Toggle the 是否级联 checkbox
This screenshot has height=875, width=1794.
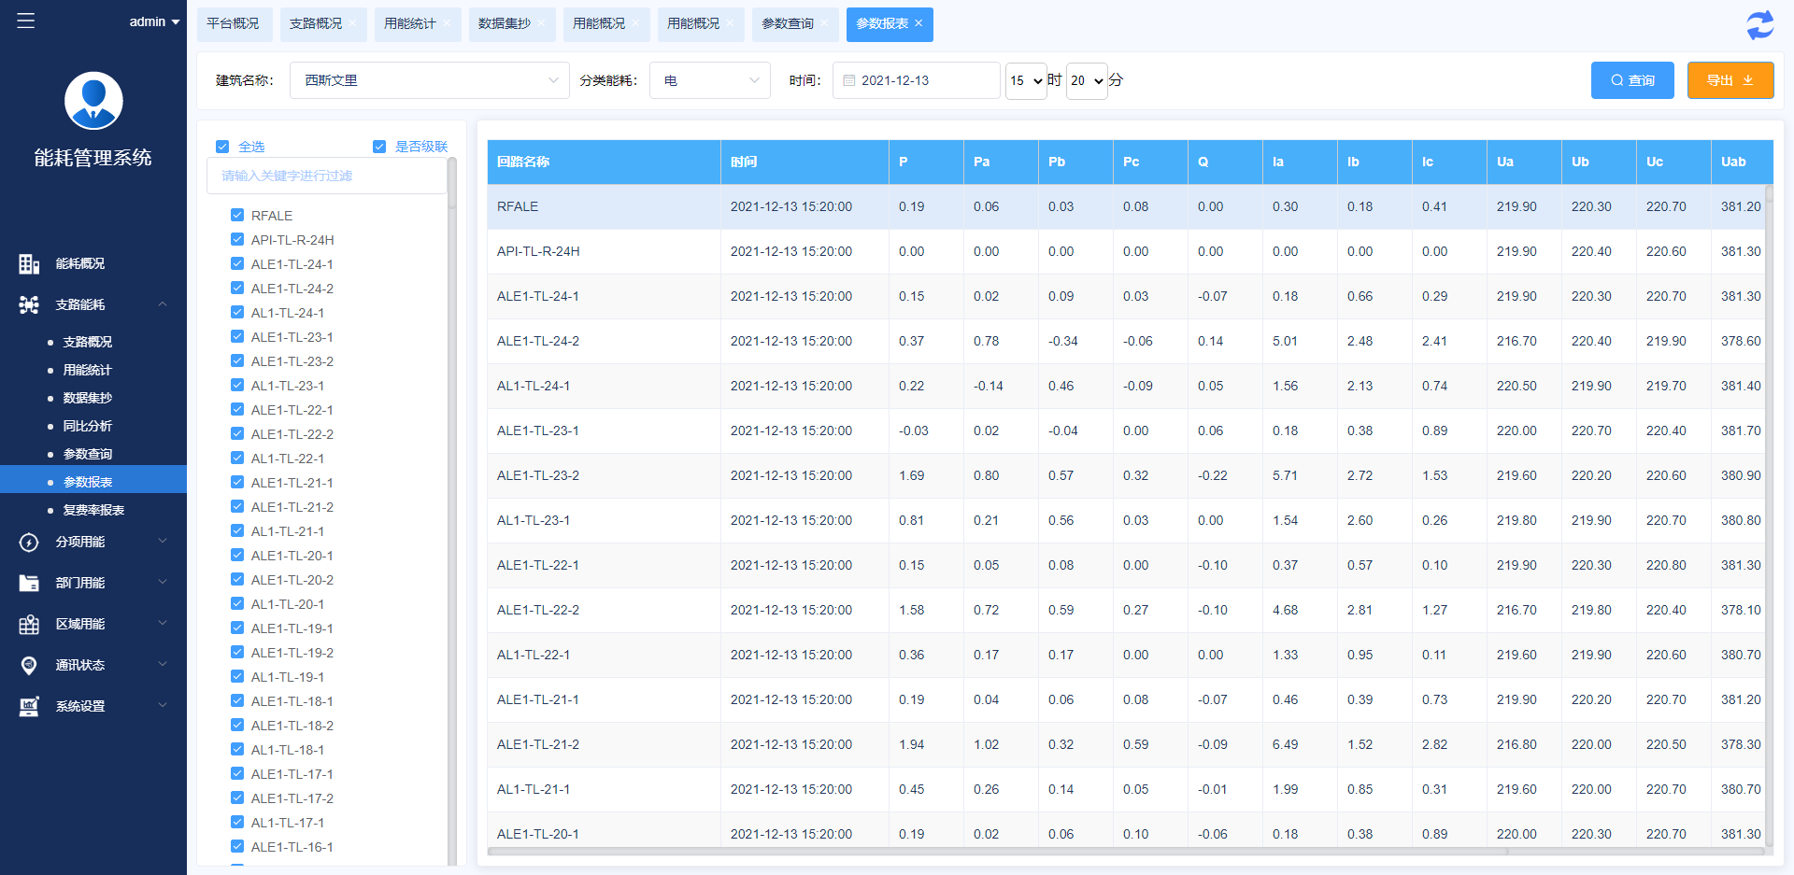(x=379, y=147)
